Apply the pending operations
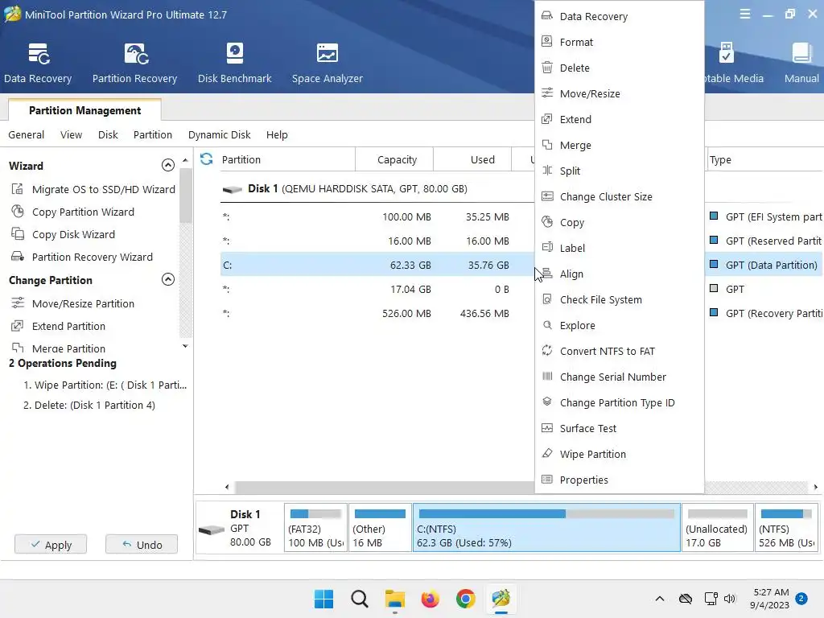The width and height of the screenshot is (824, 618). (x=51, y=545)
